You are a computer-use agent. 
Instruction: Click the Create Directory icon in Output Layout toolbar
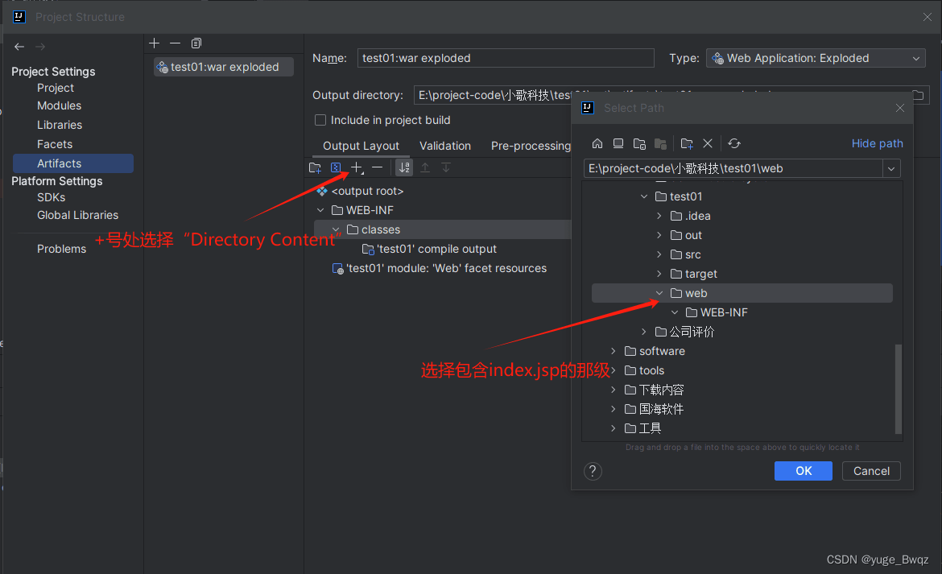pos(316,167)
